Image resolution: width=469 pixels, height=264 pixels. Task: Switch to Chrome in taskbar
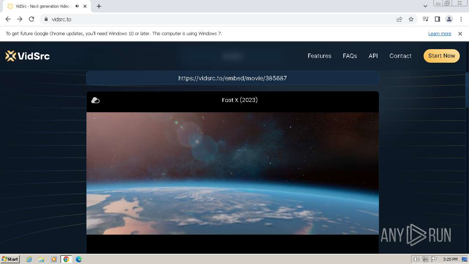[x=66, y=259]
